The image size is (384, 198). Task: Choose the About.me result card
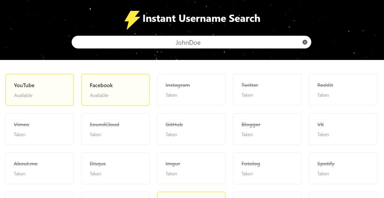(x=39, y=168)
